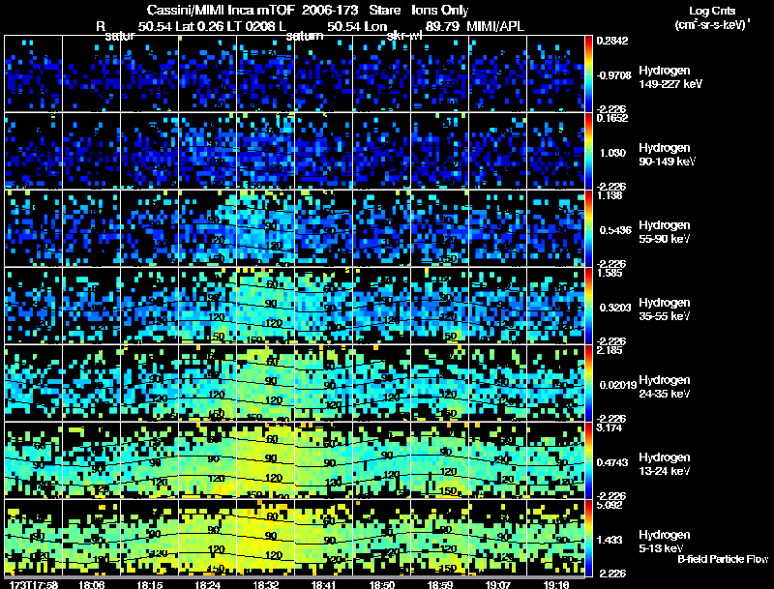This screenshot has width=774, height=589.
Task: Click the '18:24' time axis label
Action: pos(208,584)
